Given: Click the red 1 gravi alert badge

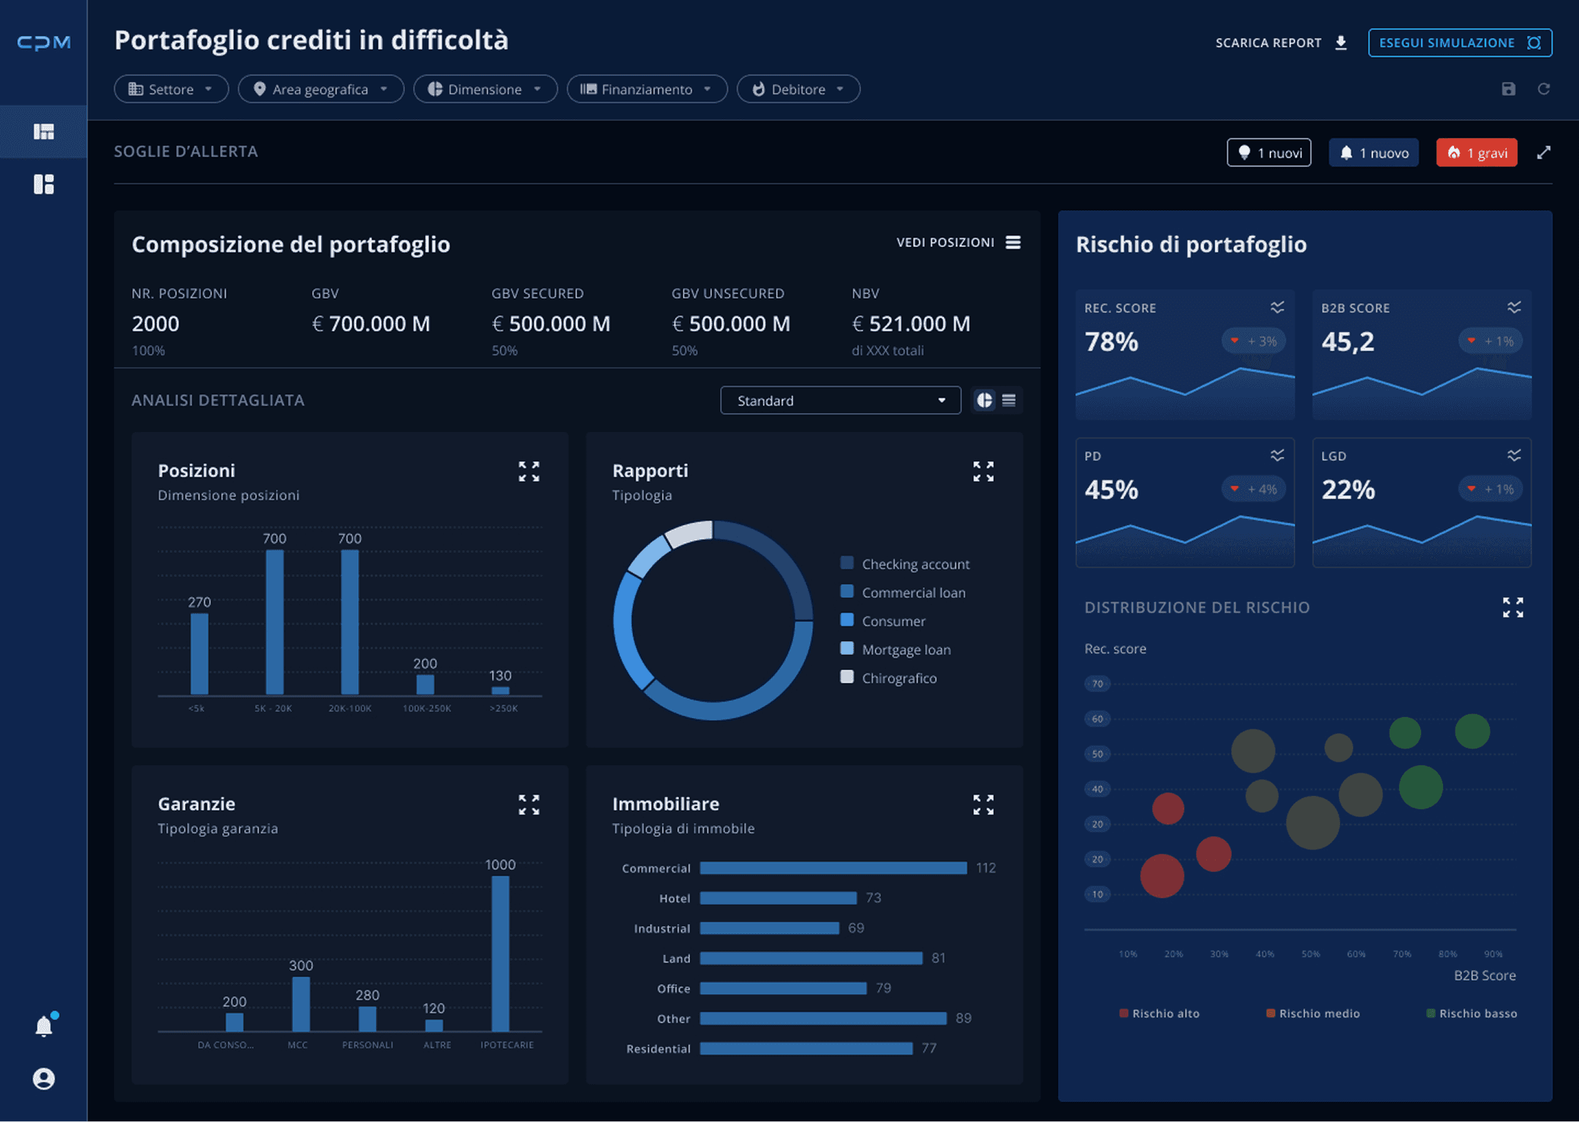Looking at the screenshot, I should (x=1476, y=153).
